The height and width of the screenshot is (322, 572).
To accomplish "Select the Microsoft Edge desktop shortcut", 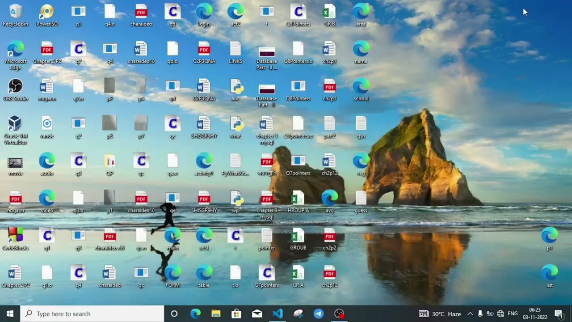I will pos(15,51).
